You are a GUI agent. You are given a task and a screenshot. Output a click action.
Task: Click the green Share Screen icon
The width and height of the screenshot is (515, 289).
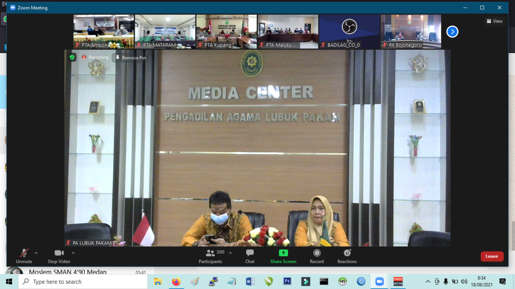(283, 253)
